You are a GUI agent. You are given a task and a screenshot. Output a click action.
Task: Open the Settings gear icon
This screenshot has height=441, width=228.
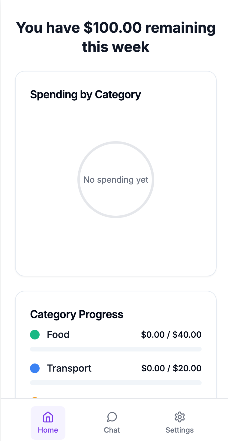[180, 417]
